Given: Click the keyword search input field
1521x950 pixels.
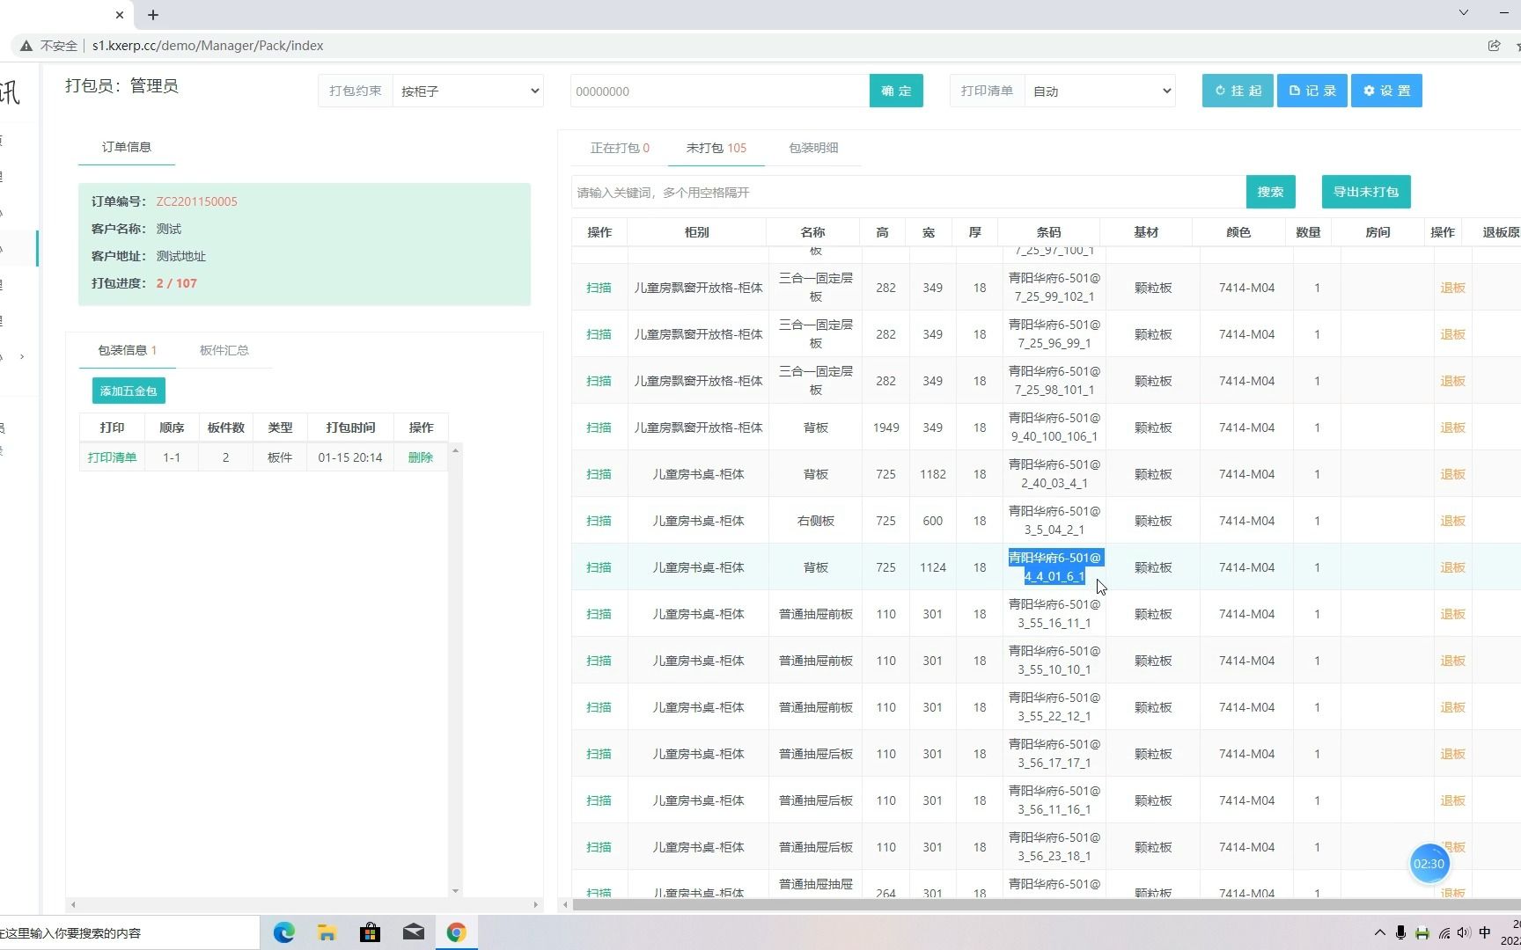Looking at the screenshot, I should (908, 192).
